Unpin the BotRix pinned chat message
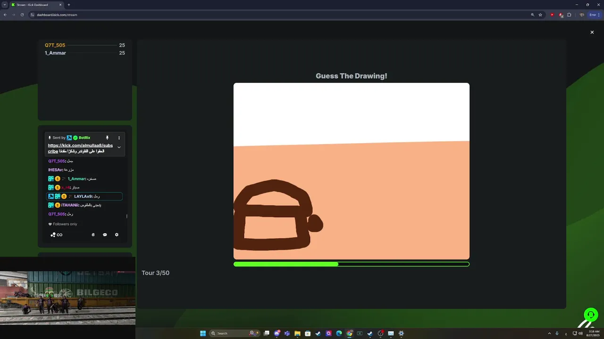The image size is (604, 339). (107, 138)
